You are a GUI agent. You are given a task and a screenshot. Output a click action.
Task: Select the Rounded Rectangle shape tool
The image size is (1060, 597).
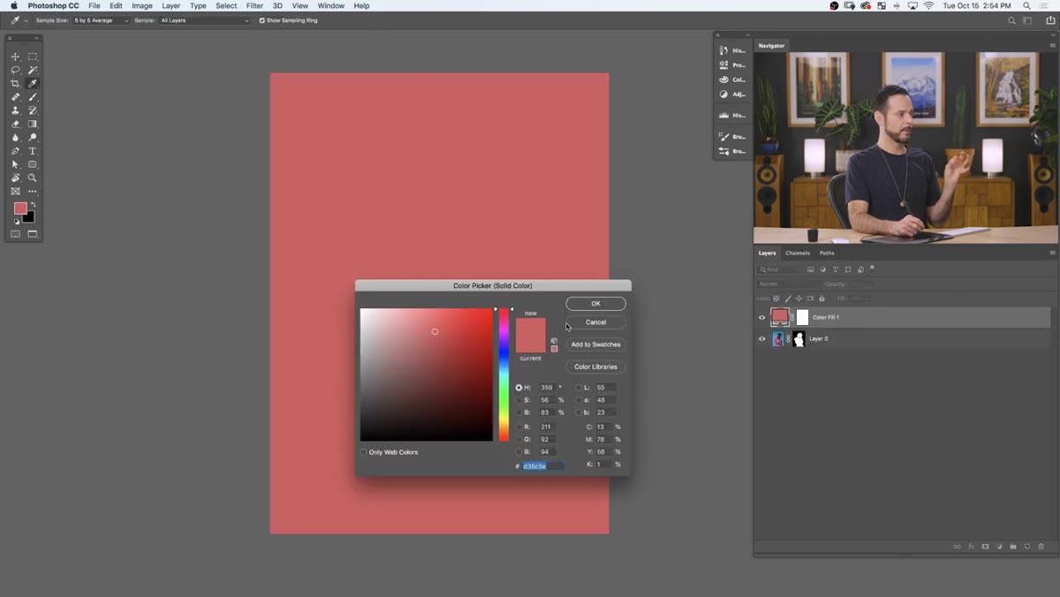[x=33, y=164]
